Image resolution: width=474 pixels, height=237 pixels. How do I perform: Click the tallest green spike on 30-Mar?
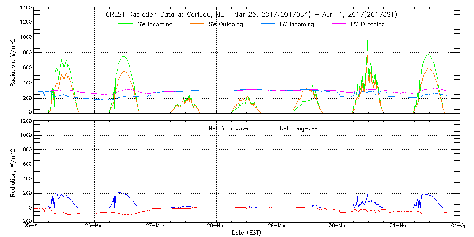point(367,43)
